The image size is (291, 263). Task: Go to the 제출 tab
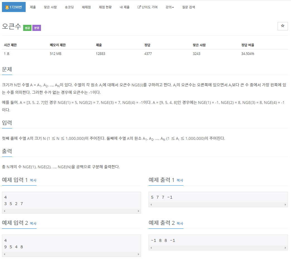click(33, 7)
